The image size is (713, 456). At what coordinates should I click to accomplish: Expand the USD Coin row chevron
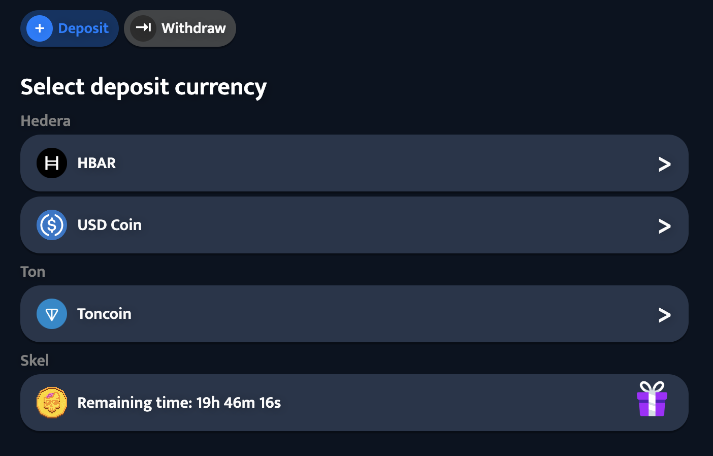tap(664, 226)
